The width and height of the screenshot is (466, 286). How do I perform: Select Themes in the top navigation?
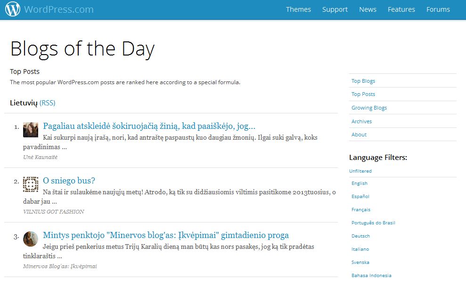click(x=298, y=9)
